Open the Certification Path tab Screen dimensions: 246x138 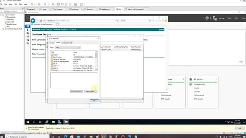point(67,43)
